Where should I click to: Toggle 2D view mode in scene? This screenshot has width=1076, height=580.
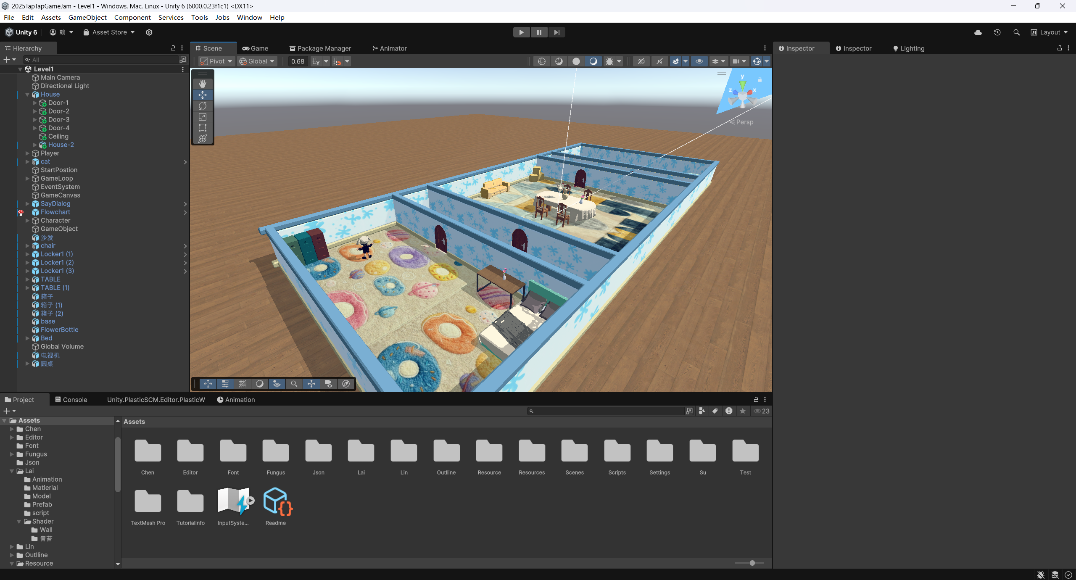pos(641,61)
